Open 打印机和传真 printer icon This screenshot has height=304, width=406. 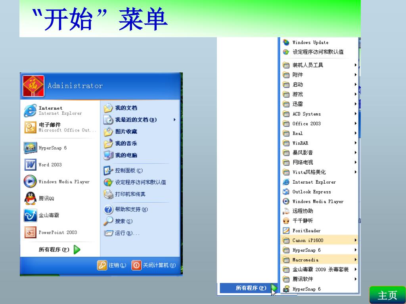click(x=108, y=194)
